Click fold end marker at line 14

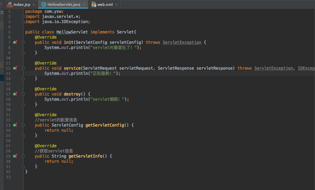[23, 79]
